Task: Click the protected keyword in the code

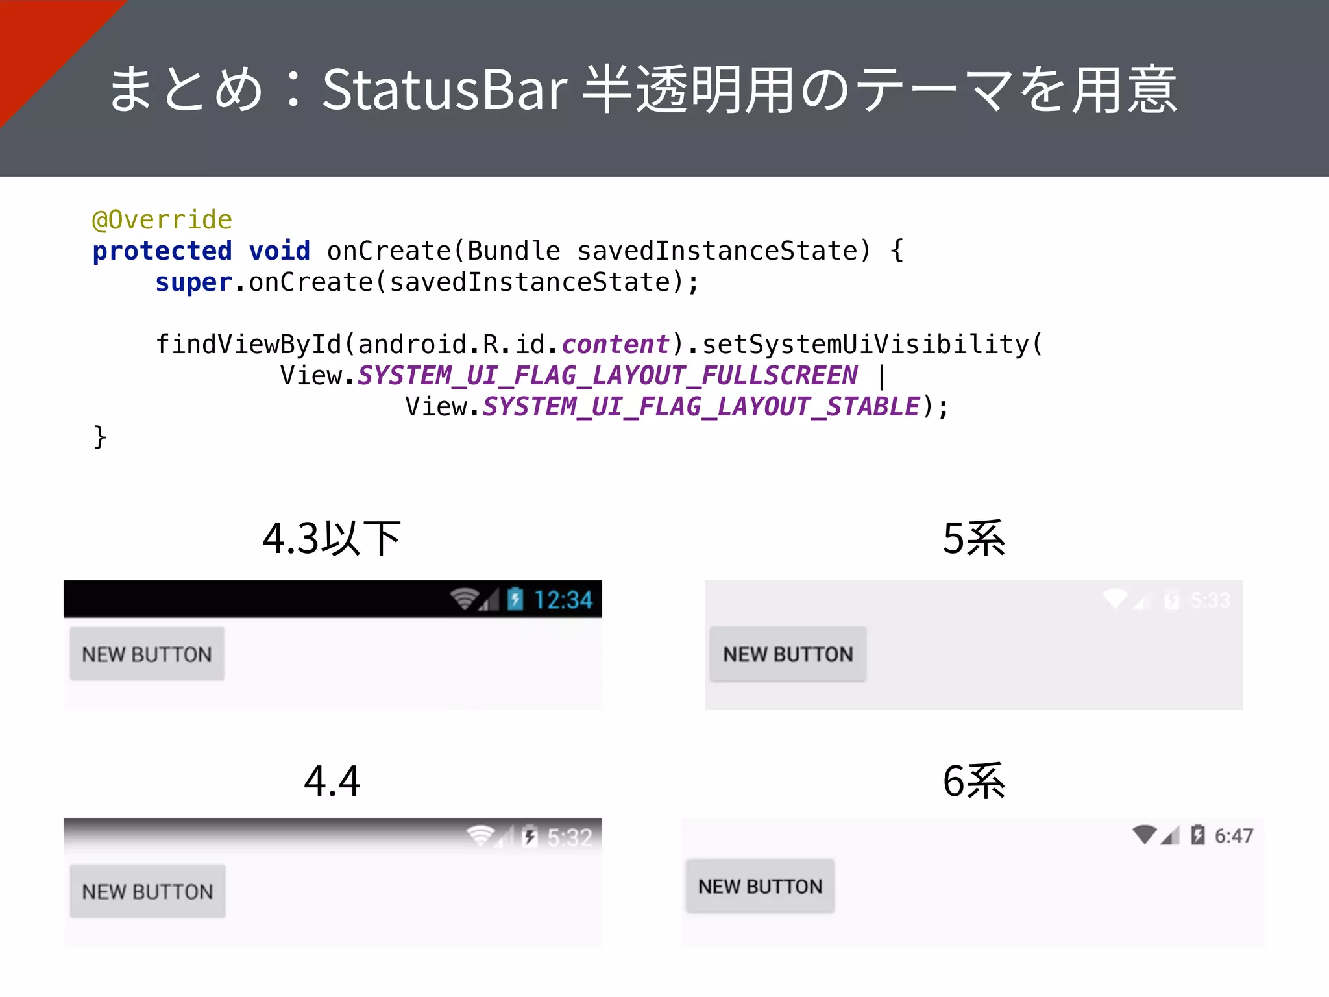Action: coord(162,251)
